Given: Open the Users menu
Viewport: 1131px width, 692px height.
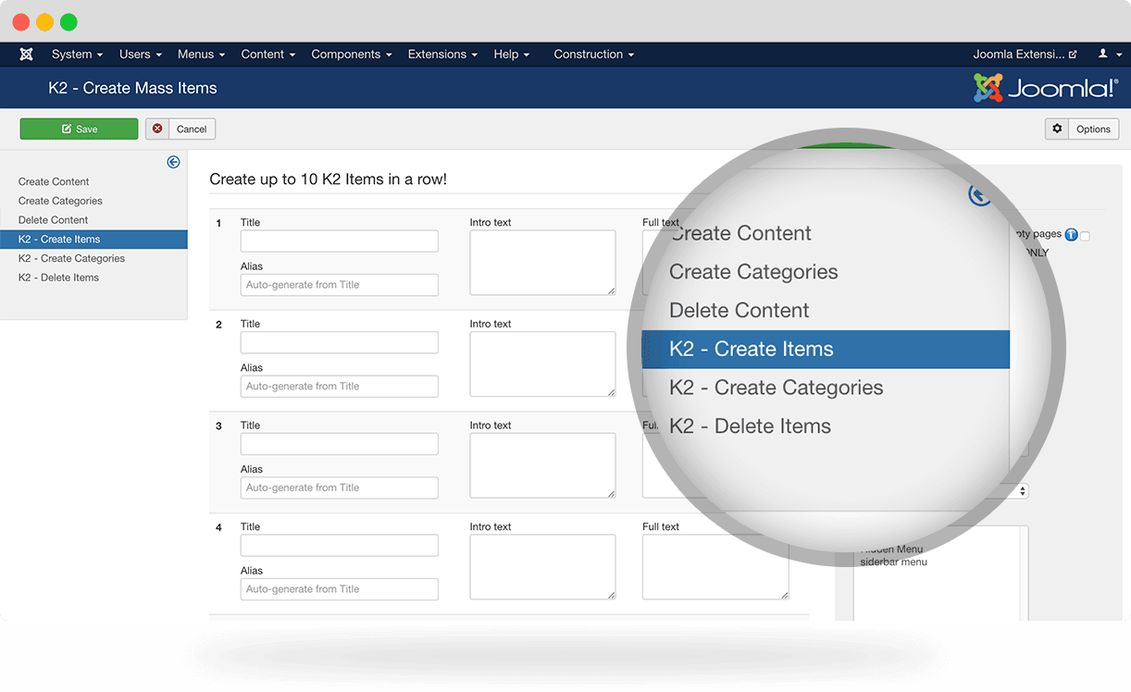Looking at the screenshot, I should click(140, 55).
